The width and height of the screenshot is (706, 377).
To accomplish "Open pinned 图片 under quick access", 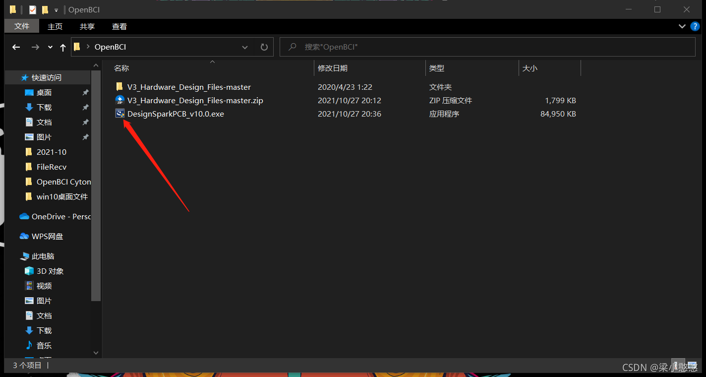I will tap(44, 137).
